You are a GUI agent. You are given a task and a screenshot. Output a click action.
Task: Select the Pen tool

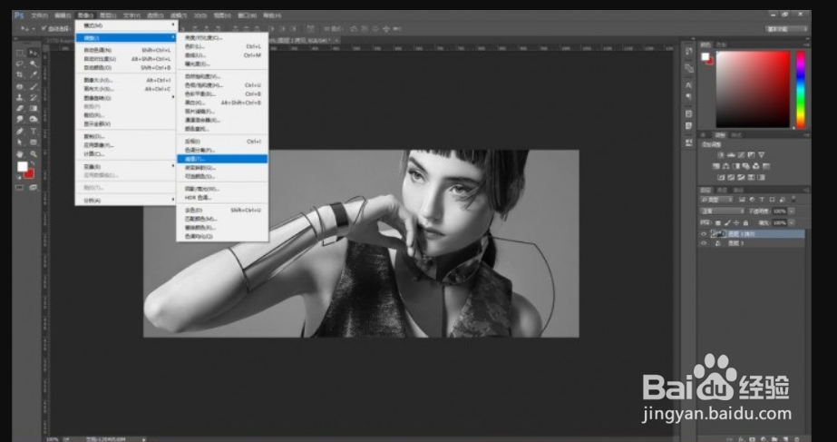click(x=20, y=131)
